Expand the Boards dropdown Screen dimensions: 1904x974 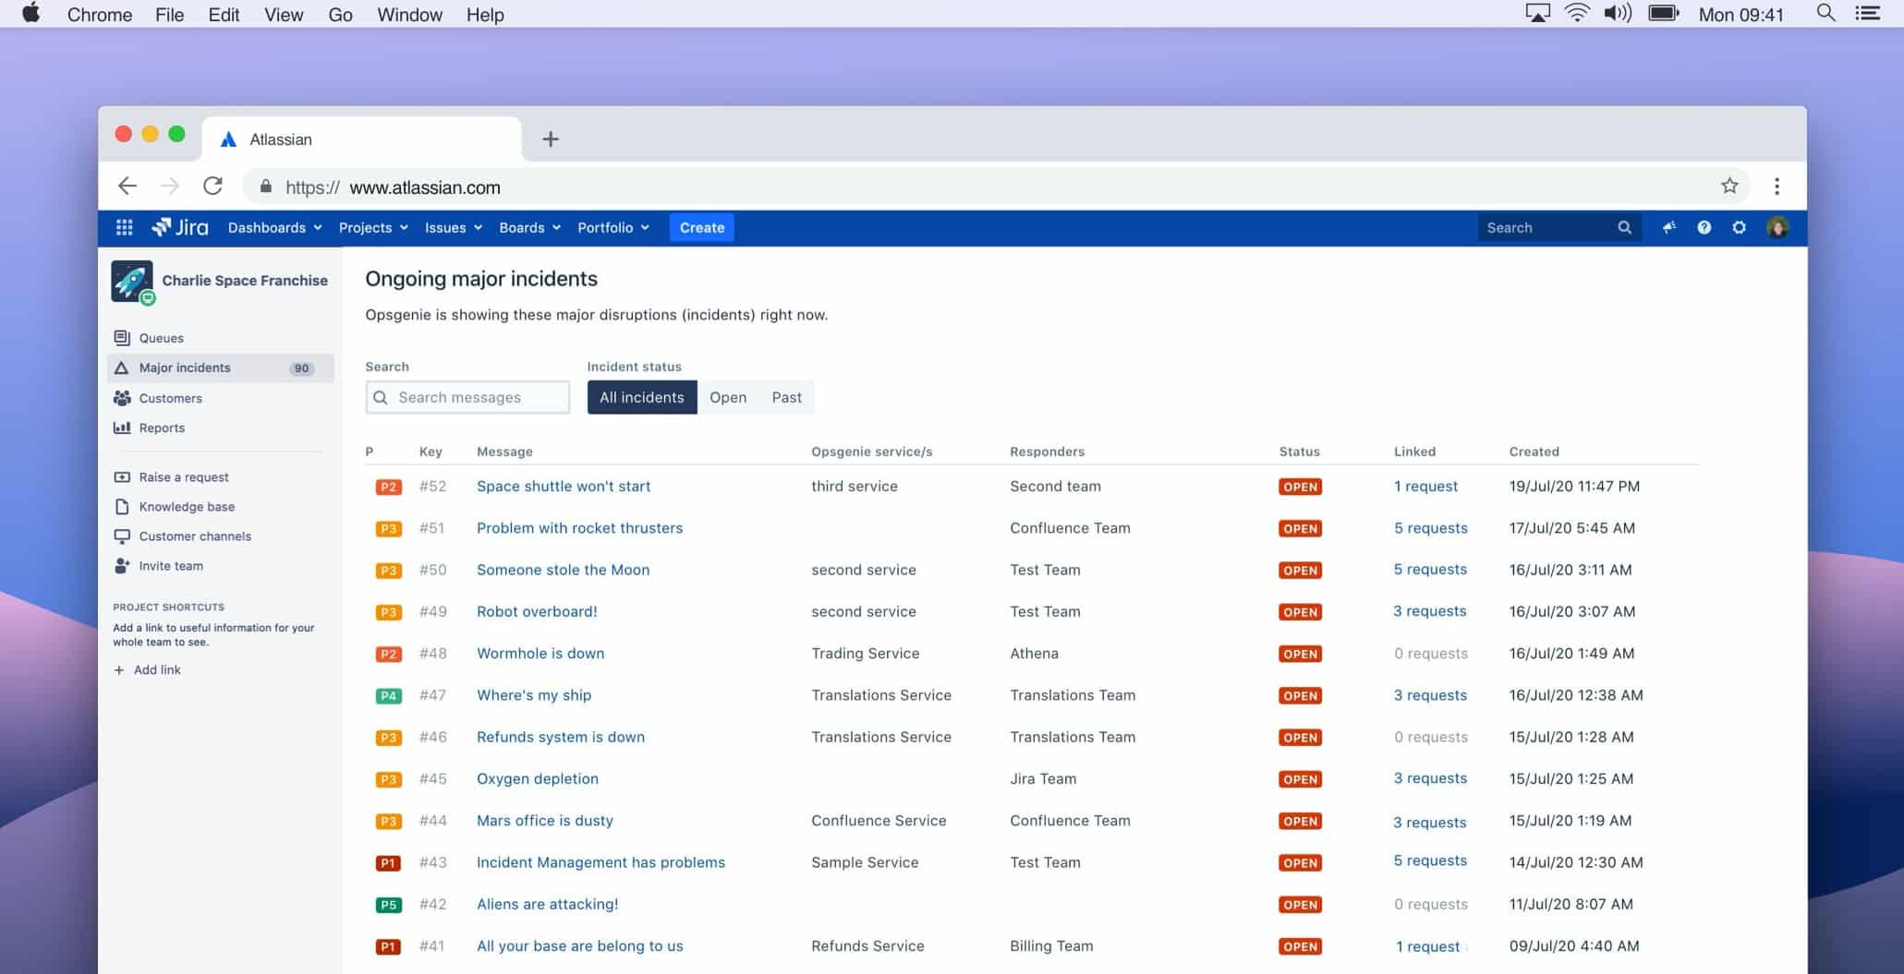[x=529, y=227]
